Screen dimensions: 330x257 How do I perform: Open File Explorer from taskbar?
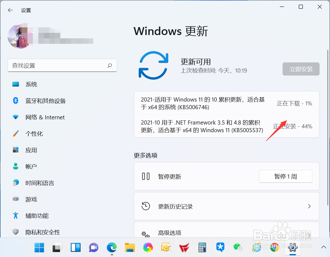pyautogui.click(x=130, y=247)
